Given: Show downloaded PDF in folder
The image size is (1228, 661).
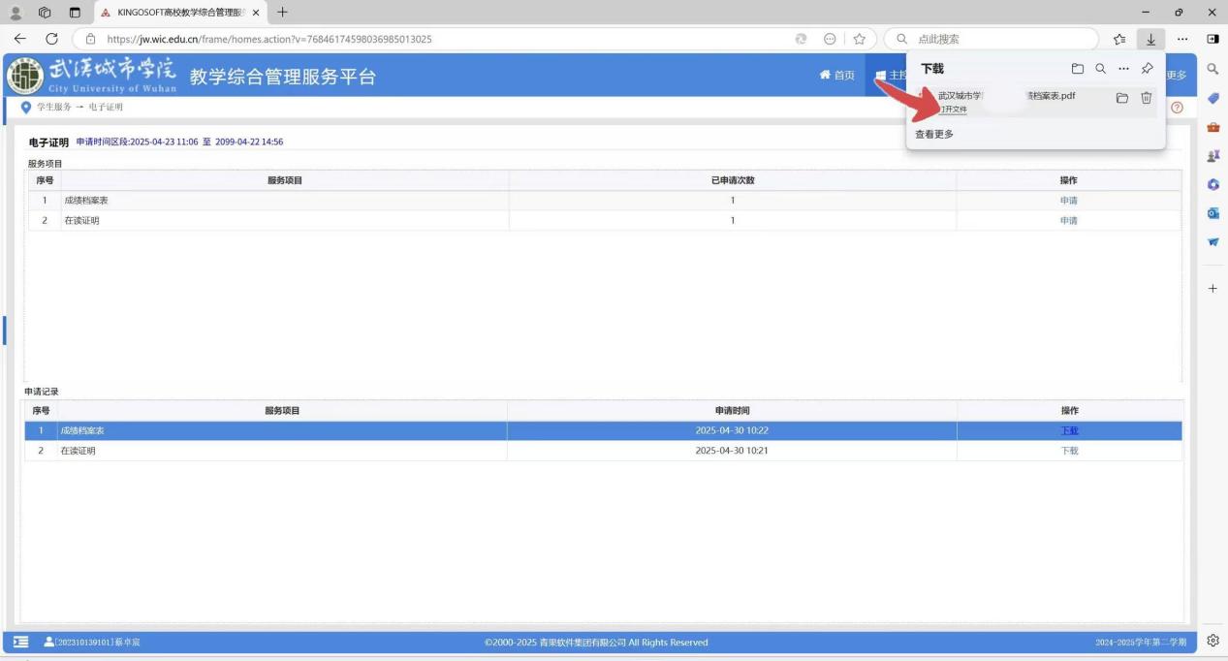Looking at the screenshot, I should coord(1121,98).
